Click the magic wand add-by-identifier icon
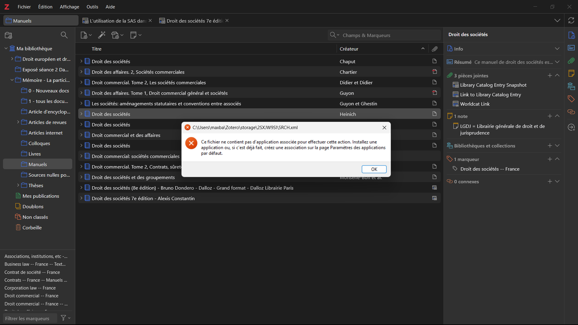Viewport: 578px width, 325px height. 102,35
